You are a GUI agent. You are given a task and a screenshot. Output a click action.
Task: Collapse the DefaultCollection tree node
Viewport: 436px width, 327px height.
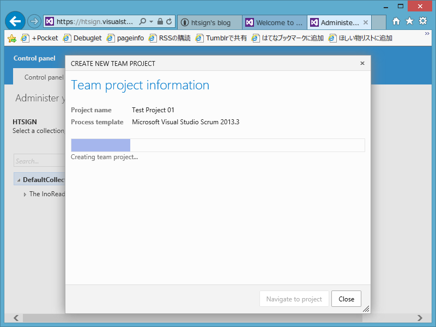pyautogui.click(x=19, y=180)
